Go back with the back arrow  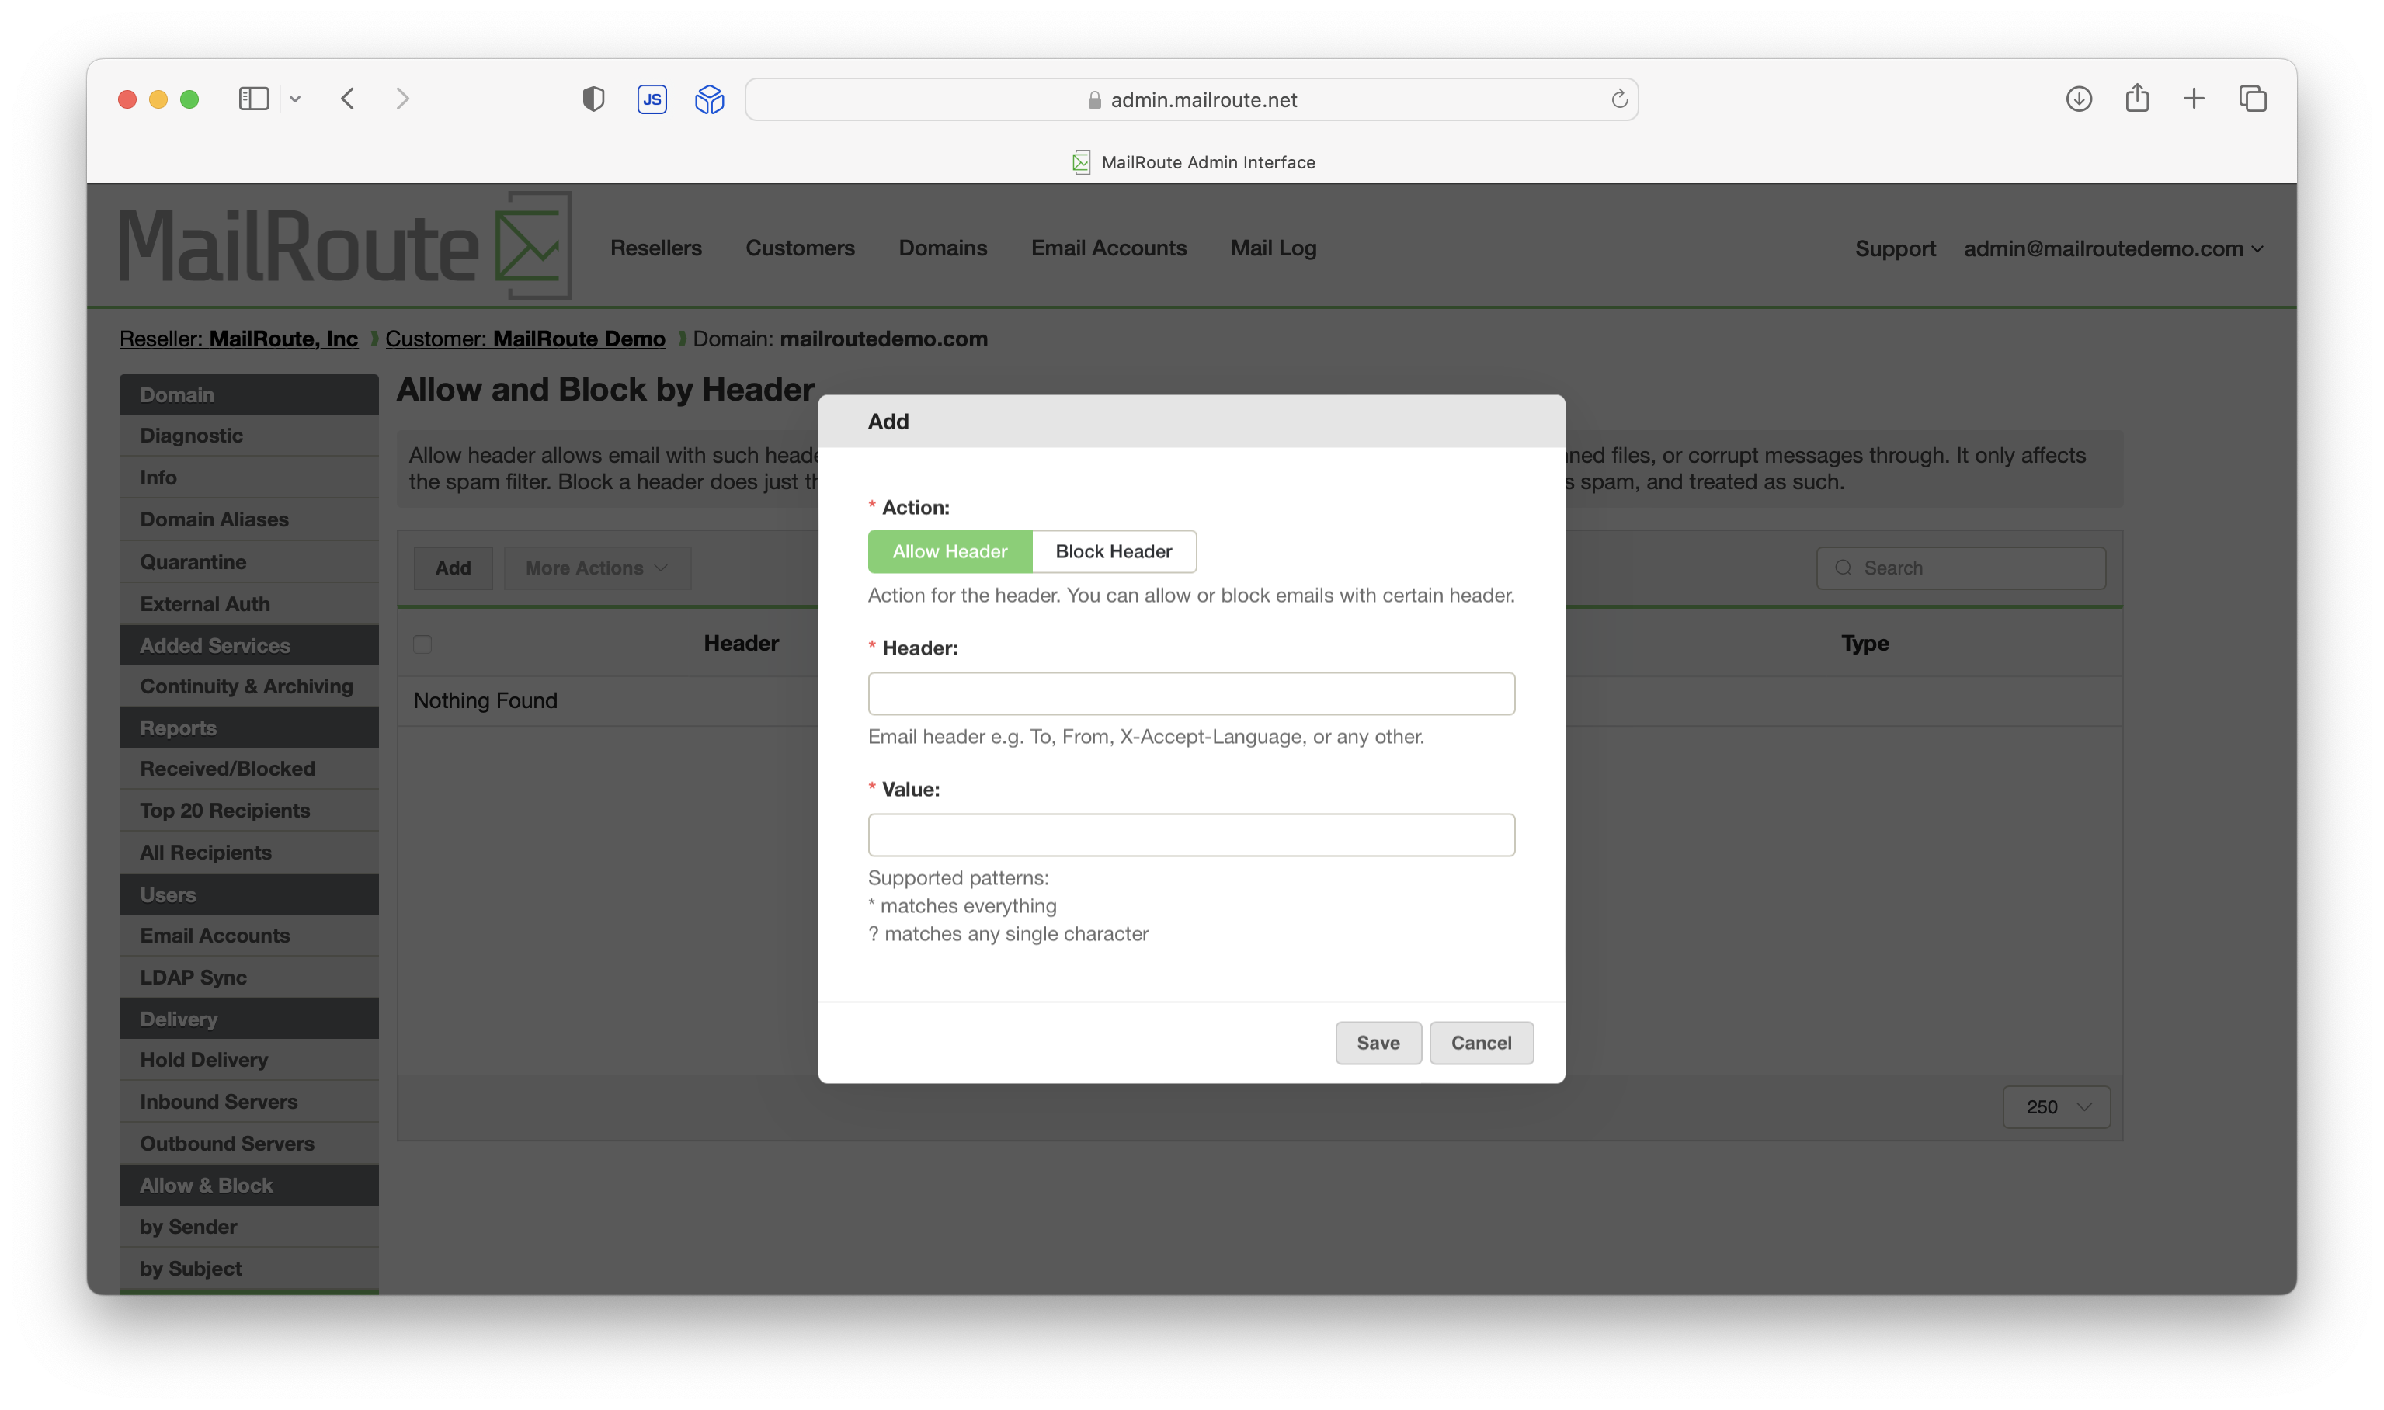coord(348,99)
